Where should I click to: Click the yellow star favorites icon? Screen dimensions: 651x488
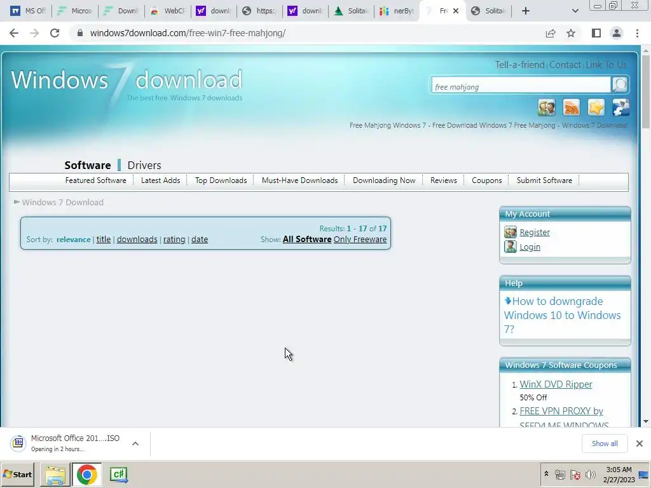point(596,107)
